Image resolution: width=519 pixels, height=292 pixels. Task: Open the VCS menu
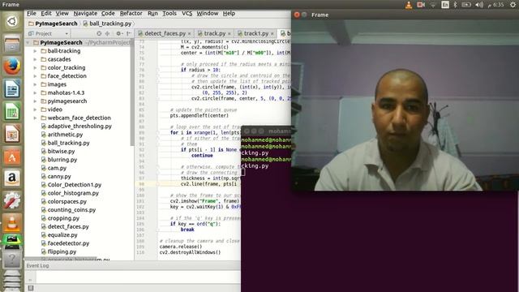point(187,13)
